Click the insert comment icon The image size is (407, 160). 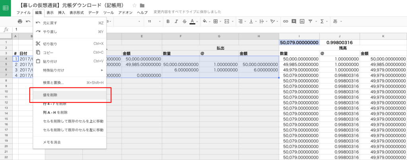294,21
